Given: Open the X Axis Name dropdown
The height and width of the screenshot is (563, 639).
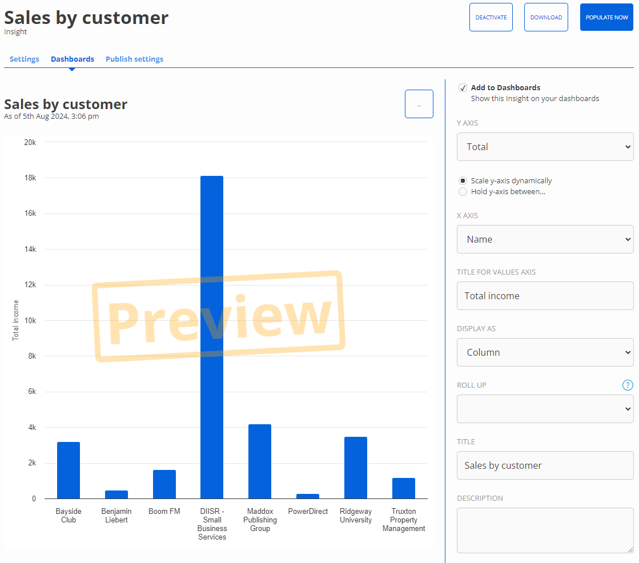Looking at the screenshot, I should tap(545, 239).
